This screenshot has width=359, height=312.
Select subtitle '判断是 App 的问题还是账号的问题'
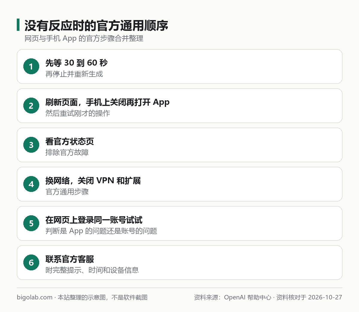[101, 231]
